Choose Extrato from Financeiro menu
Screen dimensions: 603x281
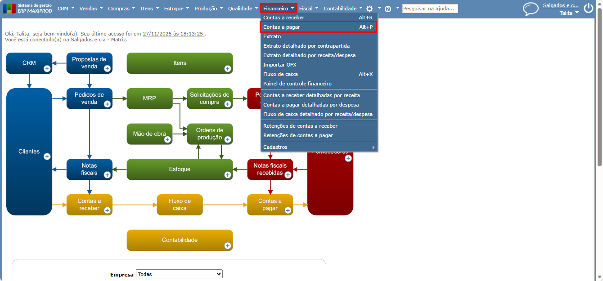[319, 36]
